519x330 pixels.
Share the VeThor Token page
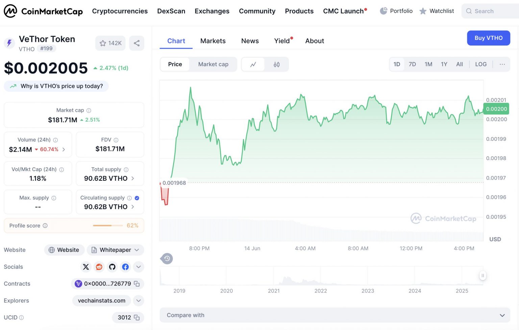click(x=137, y=43)
